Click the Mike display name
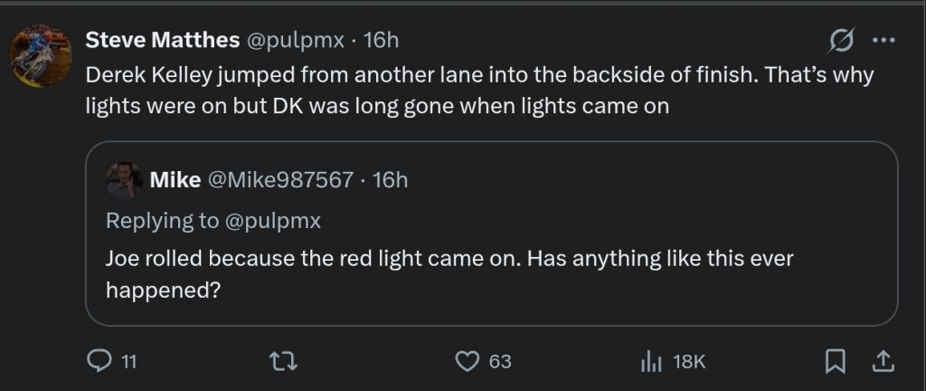This screenshot has width=926, height=391. [x=175, y=179]
